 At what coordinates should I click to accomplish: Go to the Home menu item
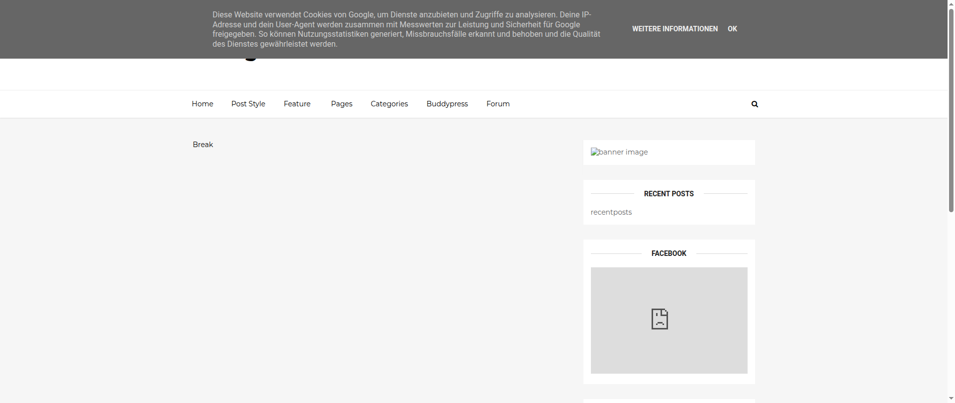202,104
